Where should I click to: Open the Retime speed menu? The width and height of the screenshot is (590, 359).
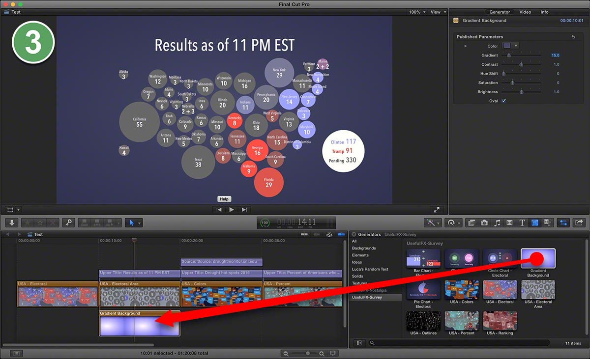pyautogui.click(x=453, y=223)
